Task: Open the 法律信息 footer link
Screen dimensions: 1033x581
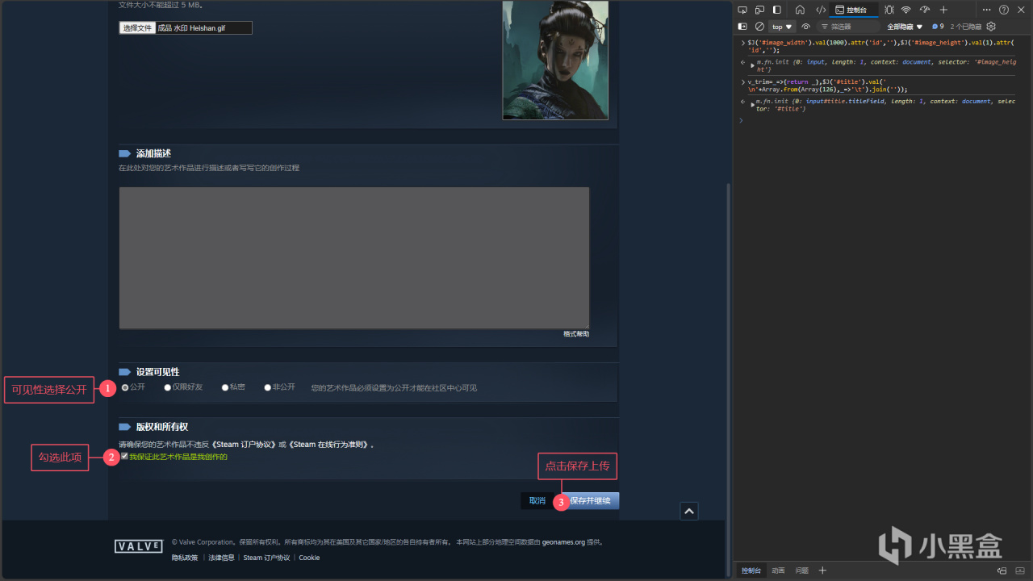Action: pos(221,558)
